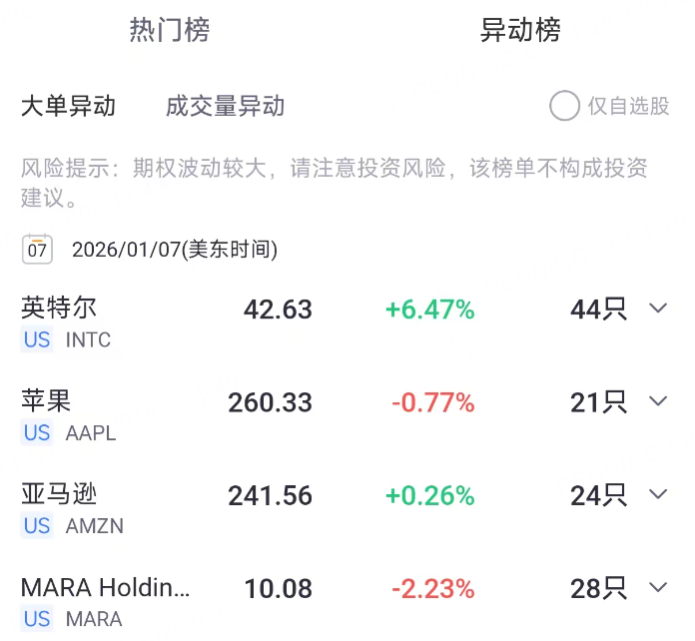This screenshot has width=695, height=641.
Task: Select the 成交量异动 sub-tab
Action: click(x=226, y=107)
